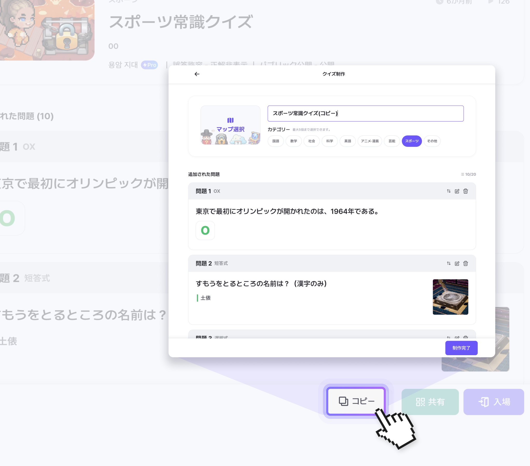This screenshot has width=530, height=466.
Task: Click the 共有 share button
Action: tap(430, 402)
